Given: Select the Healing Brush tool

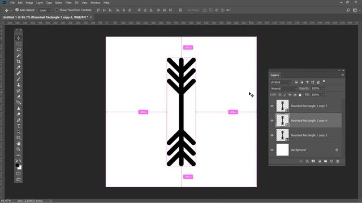Looking at the screenshot, I should point(19,73).
